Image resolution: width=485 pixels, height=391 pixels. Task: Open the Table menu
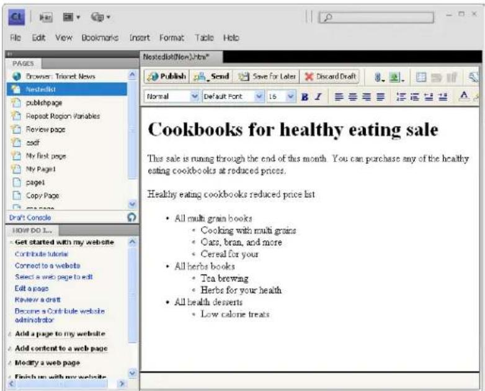[204, 38]
